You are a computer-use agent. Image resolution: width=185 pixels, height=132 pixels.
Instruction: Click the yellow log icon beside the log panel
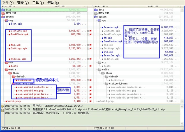pyautogui.click(x=2, y=106)
